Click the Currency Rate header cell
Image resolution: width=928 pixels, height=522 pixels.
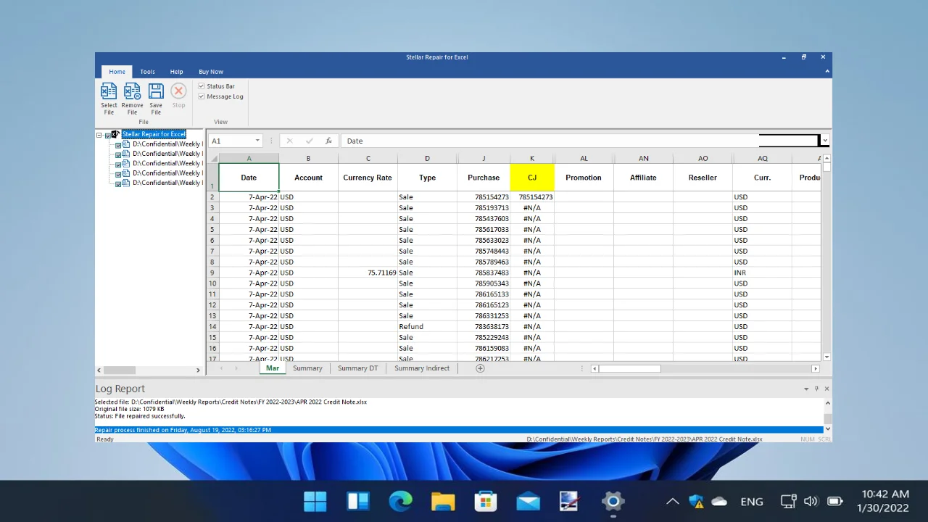368,178
